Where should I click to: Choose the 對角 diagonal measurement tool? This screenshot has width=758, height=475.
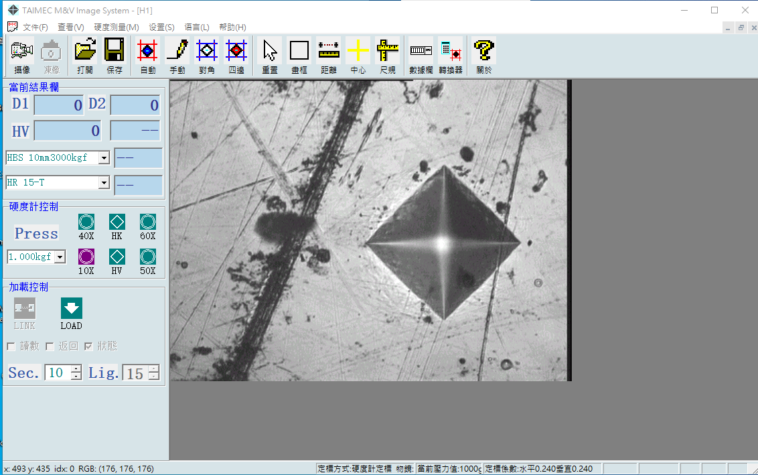pos(207,55)
